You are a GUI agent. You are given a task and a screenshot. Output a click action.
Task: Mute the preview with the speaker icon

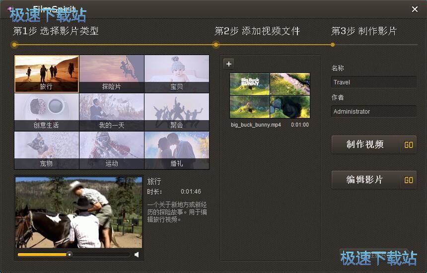pyautogui.click(x=137, y=255)
